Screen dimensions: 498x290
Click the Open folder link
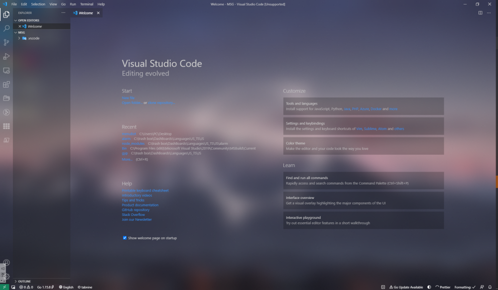(x=131, y=103)
